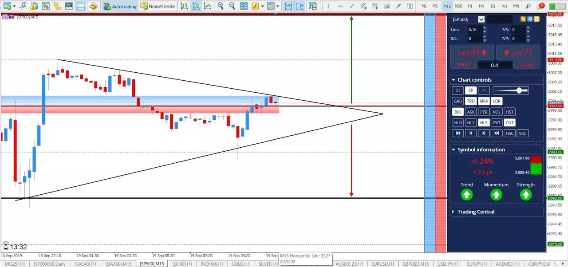
Task: Click the S/L input field
Action: coord(475,39)
